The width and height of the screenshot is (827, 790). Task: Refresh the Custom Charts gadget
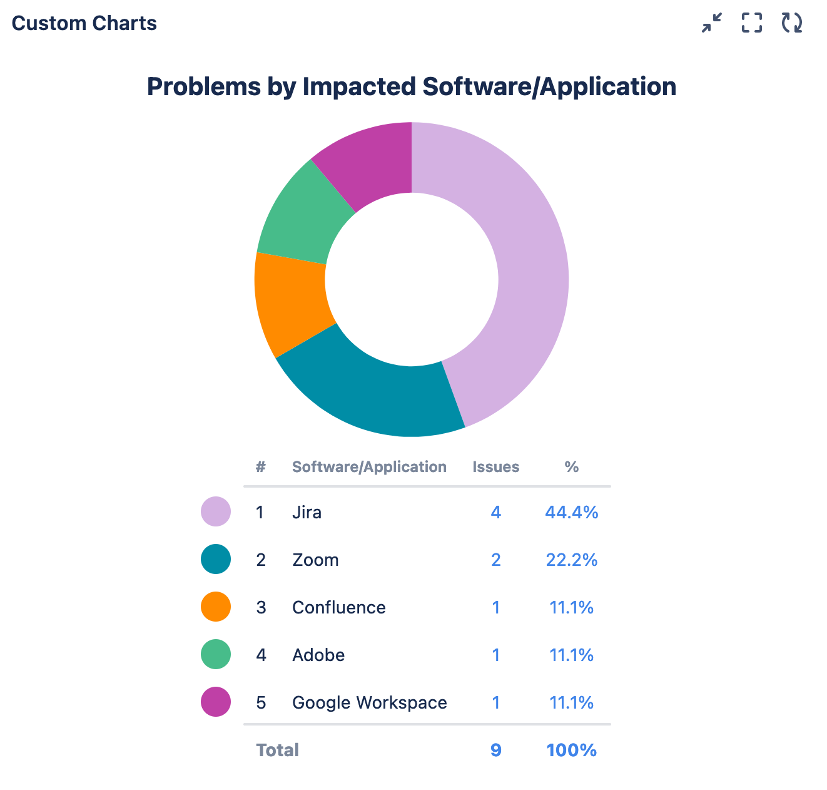[x=792, y=23]
